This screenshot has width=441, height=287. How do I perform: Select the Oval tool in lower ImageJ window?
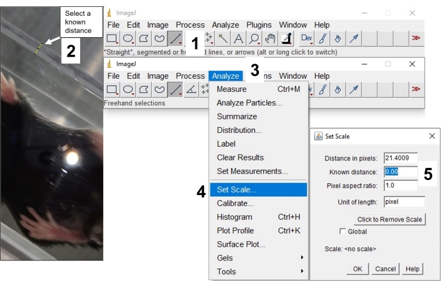pyautogui.click(x=128, y=89)
